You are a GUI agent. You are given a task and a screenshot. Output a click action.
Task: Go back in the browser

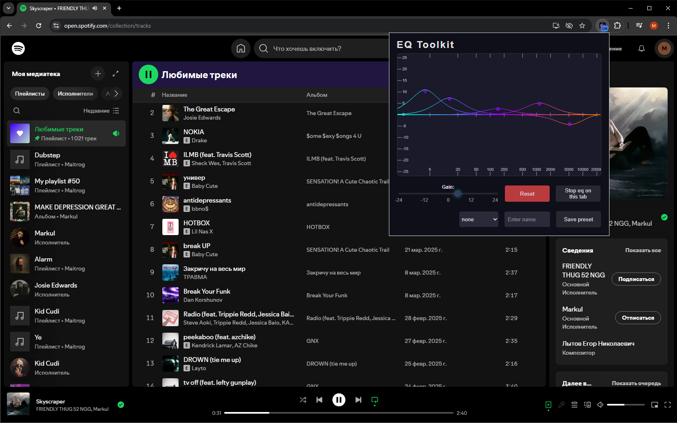tap(9, 26)
